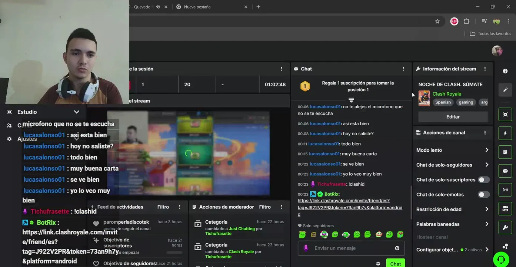Mute the Quevedo tab speaker icon
The height and width of the screenshot is (267, 516).
pyautogui.click(x=158, y=7)
